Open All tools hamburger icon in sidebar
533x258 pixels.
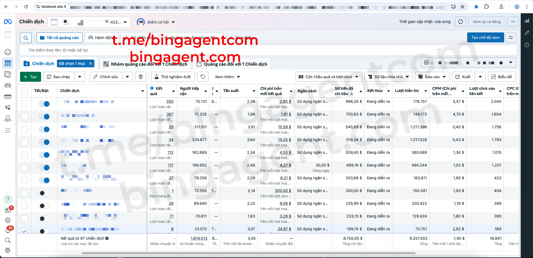tap(8, 130)
